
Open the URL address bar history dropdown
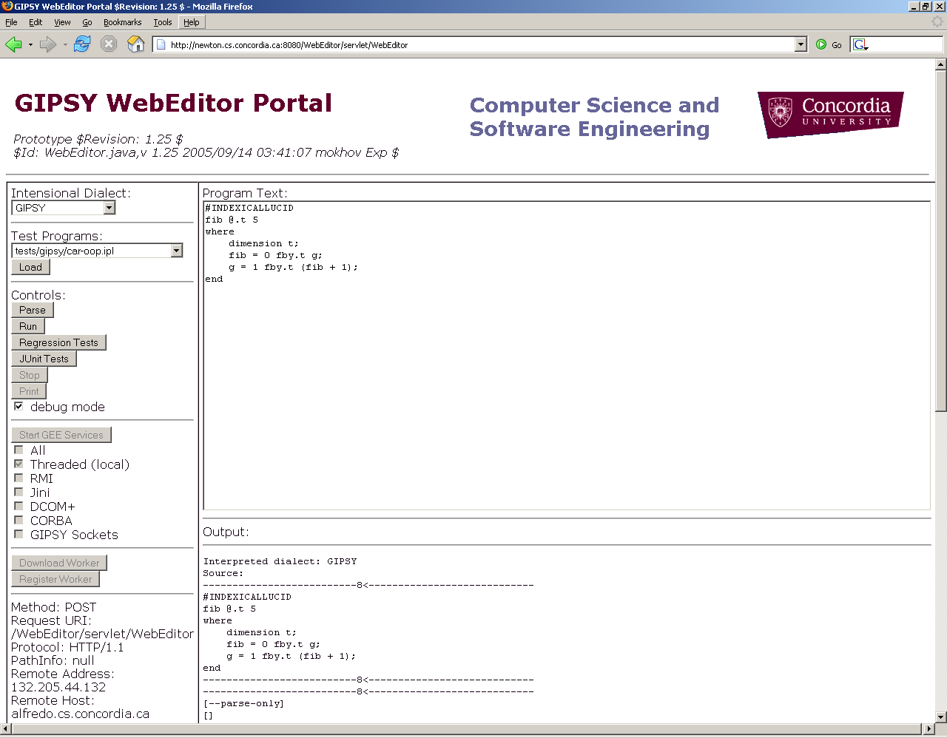click(x=801, y=44)
